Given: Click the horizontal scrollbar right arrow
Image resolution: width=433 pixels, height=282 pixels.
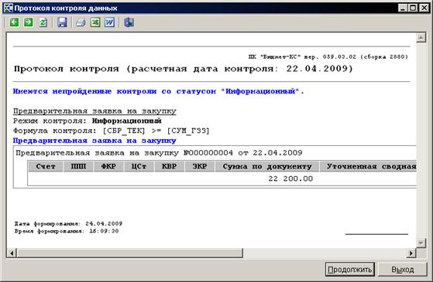Looking at the screenshot, I should tap(411, 253).
